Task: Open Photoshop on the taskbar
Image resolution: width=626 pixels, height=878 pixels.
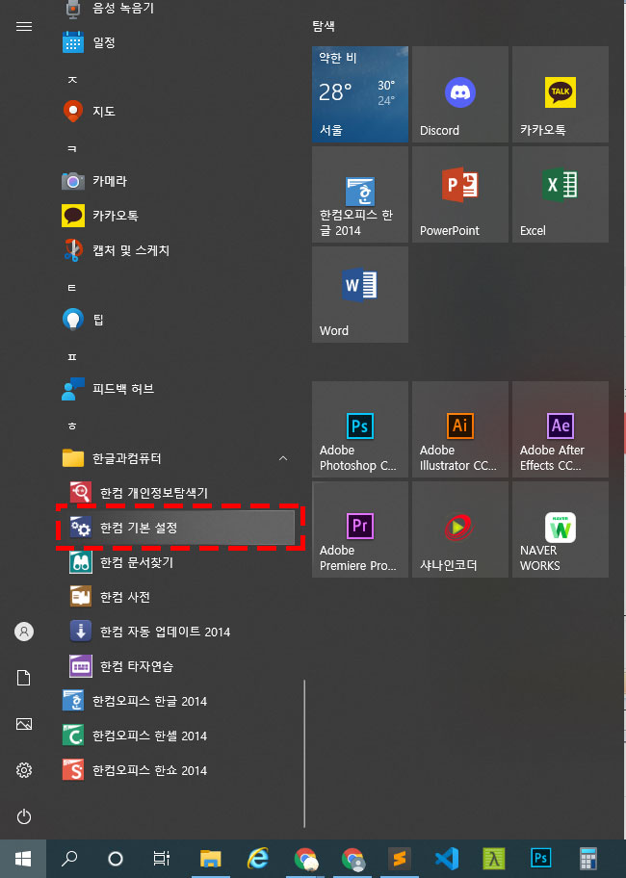Action: [x=541, y=859]
